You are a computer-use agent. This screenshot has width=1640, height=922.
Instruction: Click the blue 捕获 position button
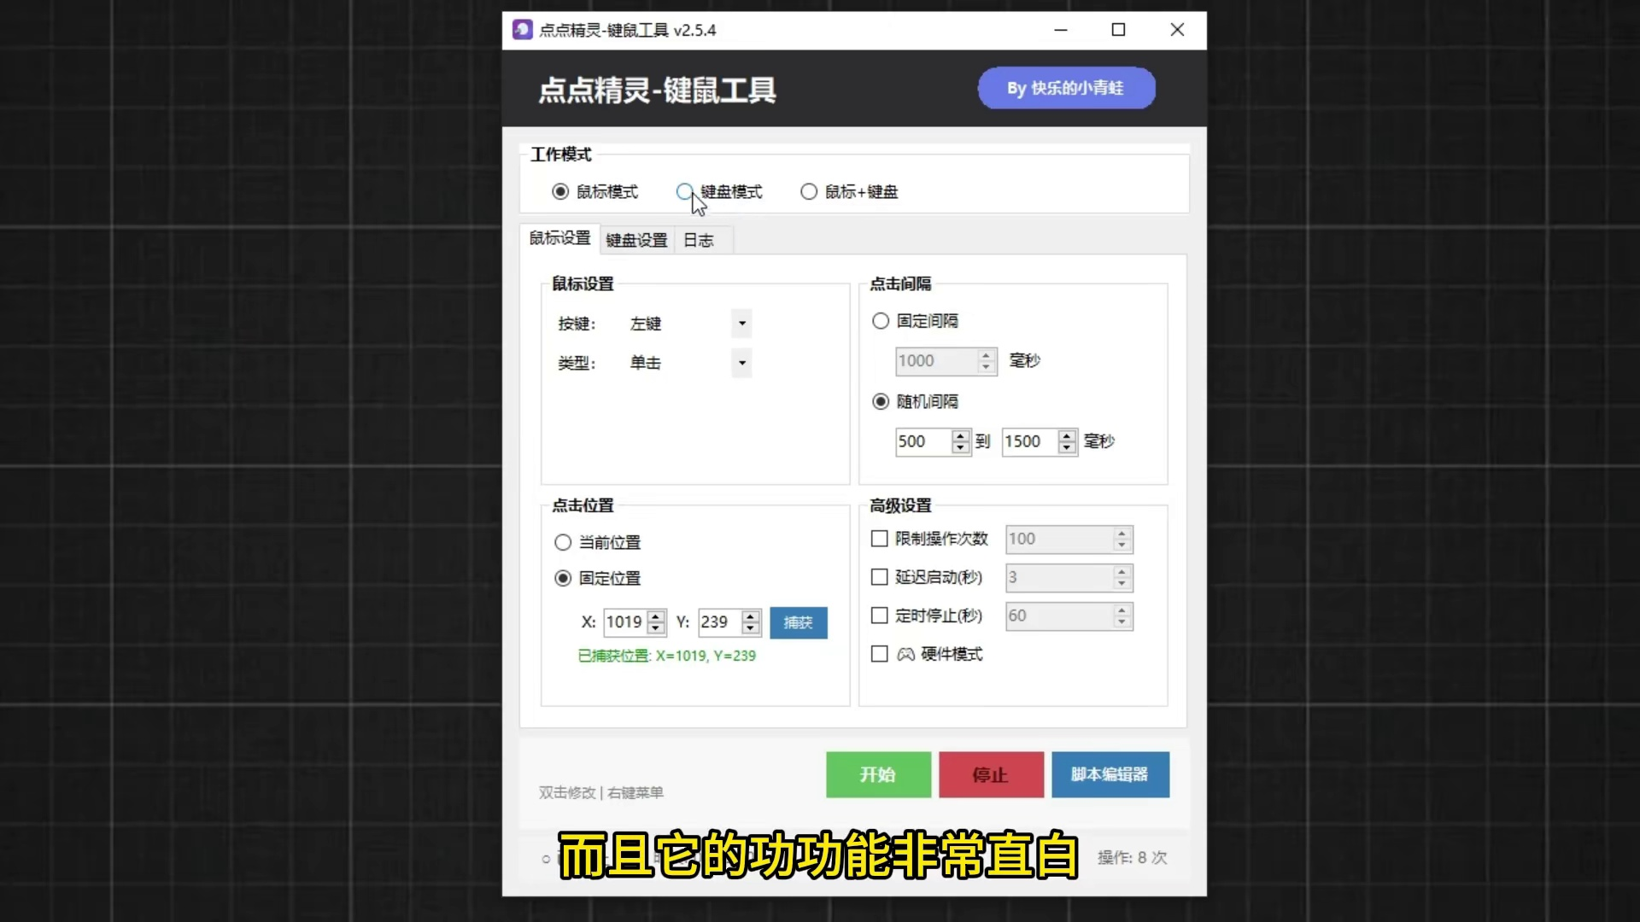pyautogui.click(x=798, y=622)
